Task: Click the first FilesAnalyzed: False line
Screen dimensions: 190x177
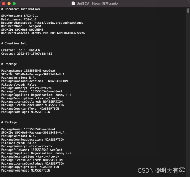Action: (19, 85)
